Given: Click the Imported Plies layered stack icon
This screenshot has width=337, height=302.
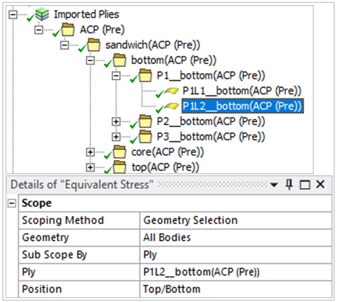Looking at the screenshot, I should coord(42,14).
